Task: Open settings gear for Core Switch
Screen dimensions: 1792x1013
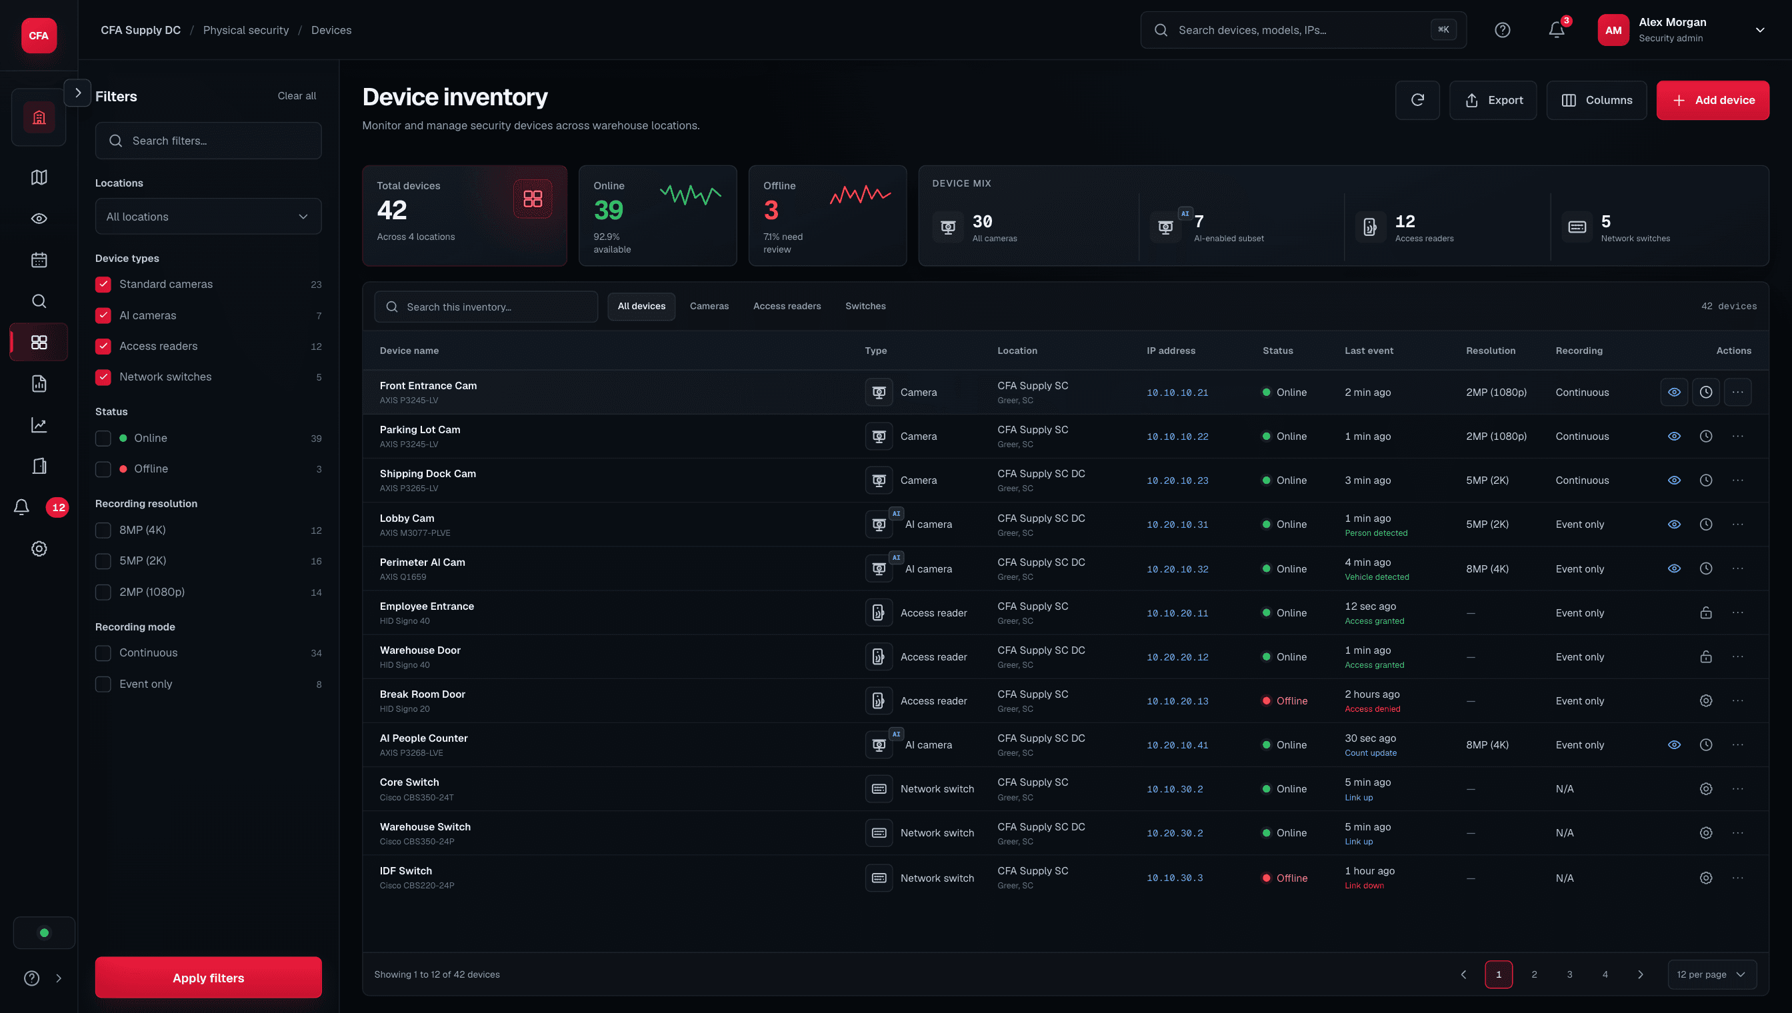Action: point(1706,789)
